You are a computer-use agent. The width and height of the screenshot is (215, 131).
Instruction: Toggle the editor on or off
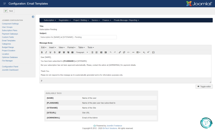(204, 87)
